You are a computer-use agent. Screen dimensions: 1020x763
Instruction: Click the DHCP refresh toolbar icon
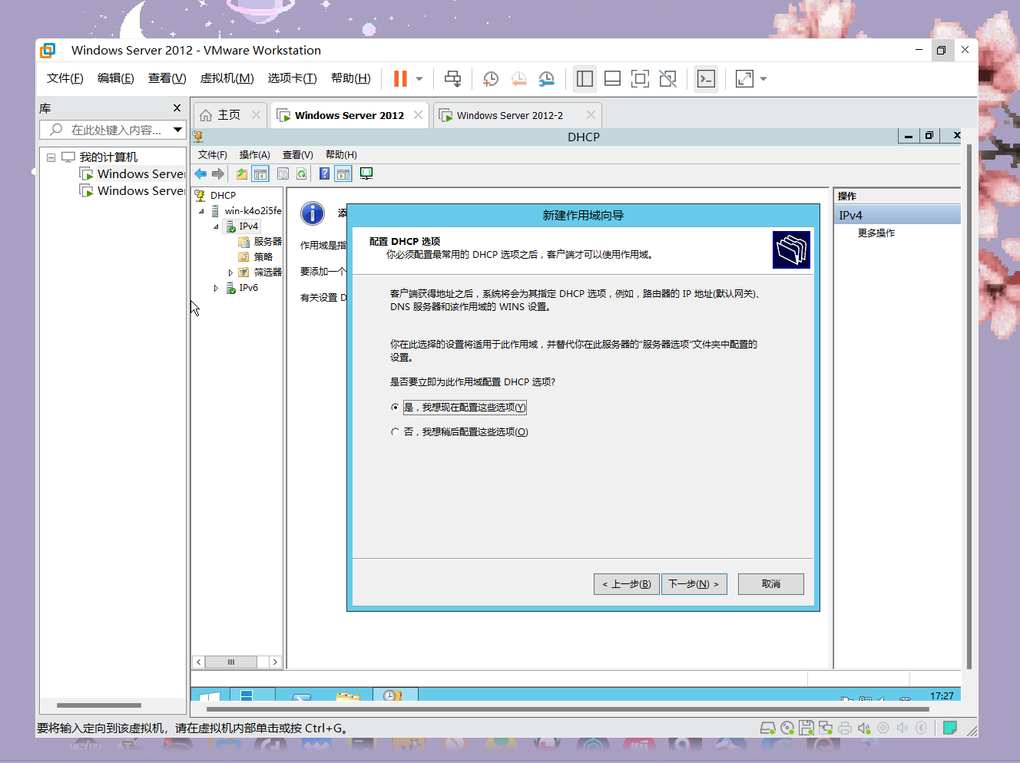tap(302, 173)
